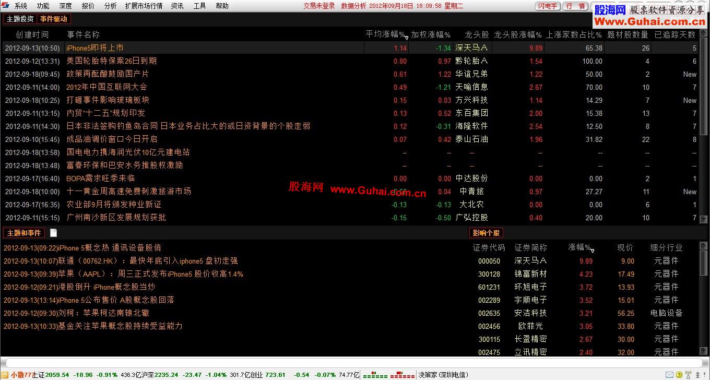Select the 主题和事件 tab
The height and width of the screenshot is (380, 710).
pyautogui.click(x=24, y=233)
